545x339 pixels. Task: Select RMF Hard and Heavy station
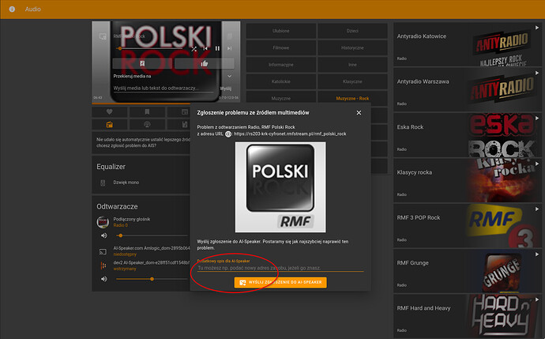[x=467, y=316]
